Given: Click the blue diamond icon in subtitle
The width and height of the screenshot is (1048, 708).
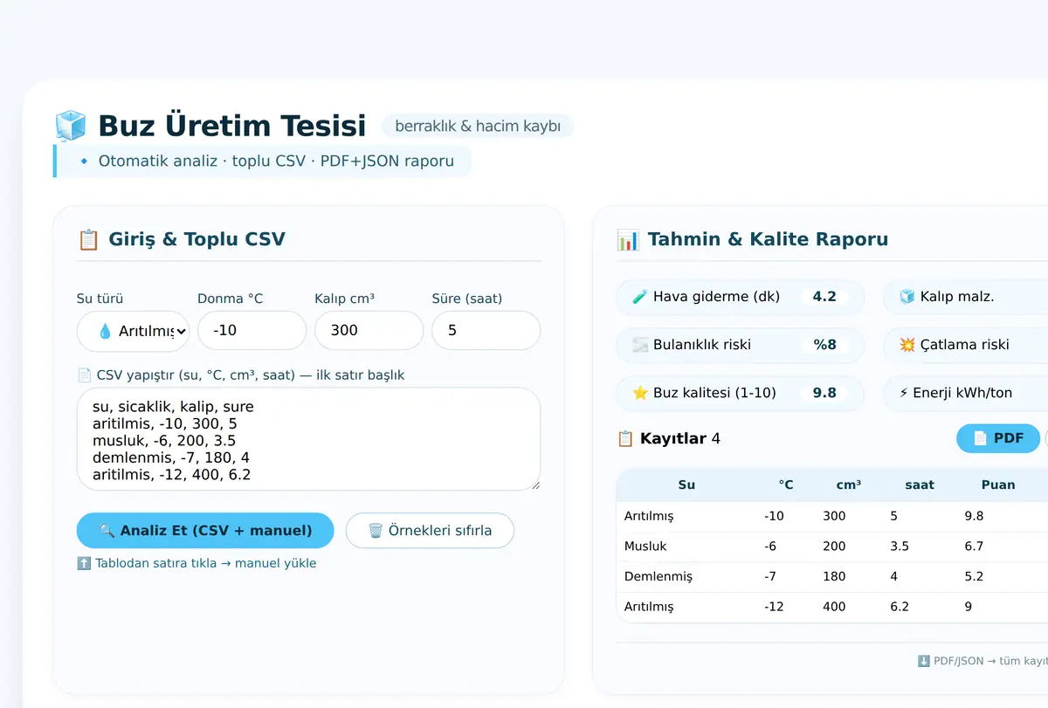Looking at the screenshot, I should (x=84, y=162).
